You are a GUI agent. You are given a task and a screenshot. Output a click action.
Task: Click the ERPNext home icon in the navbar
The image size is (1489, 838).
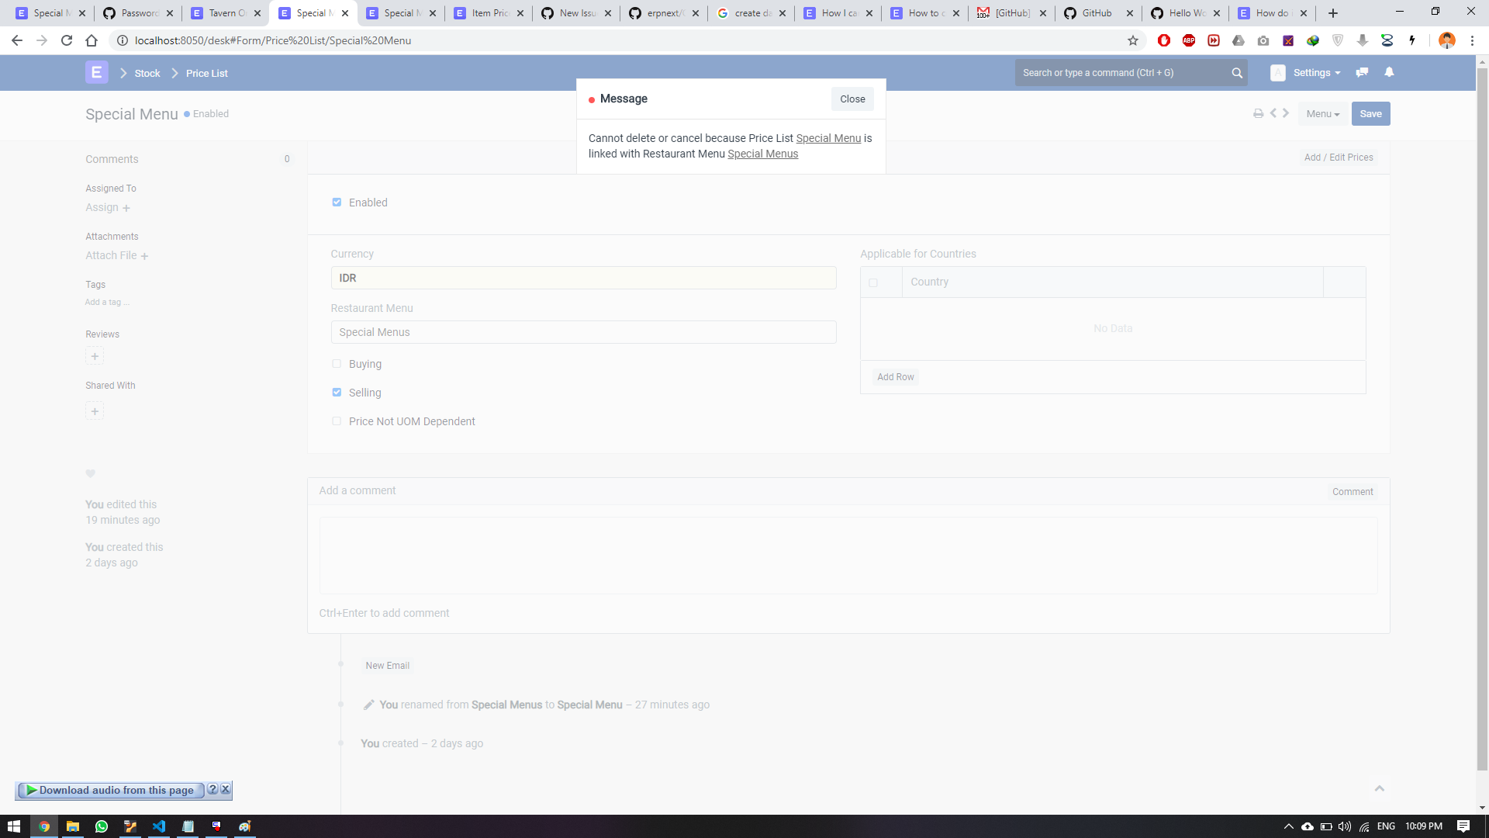pyautogui.click(x=96, y=72)
